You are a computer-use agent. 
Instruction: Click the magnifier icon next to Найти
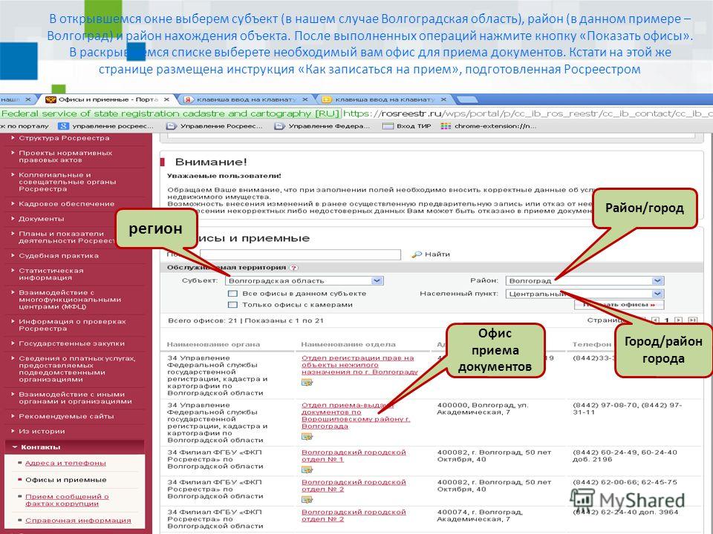[x=416, y=254]
